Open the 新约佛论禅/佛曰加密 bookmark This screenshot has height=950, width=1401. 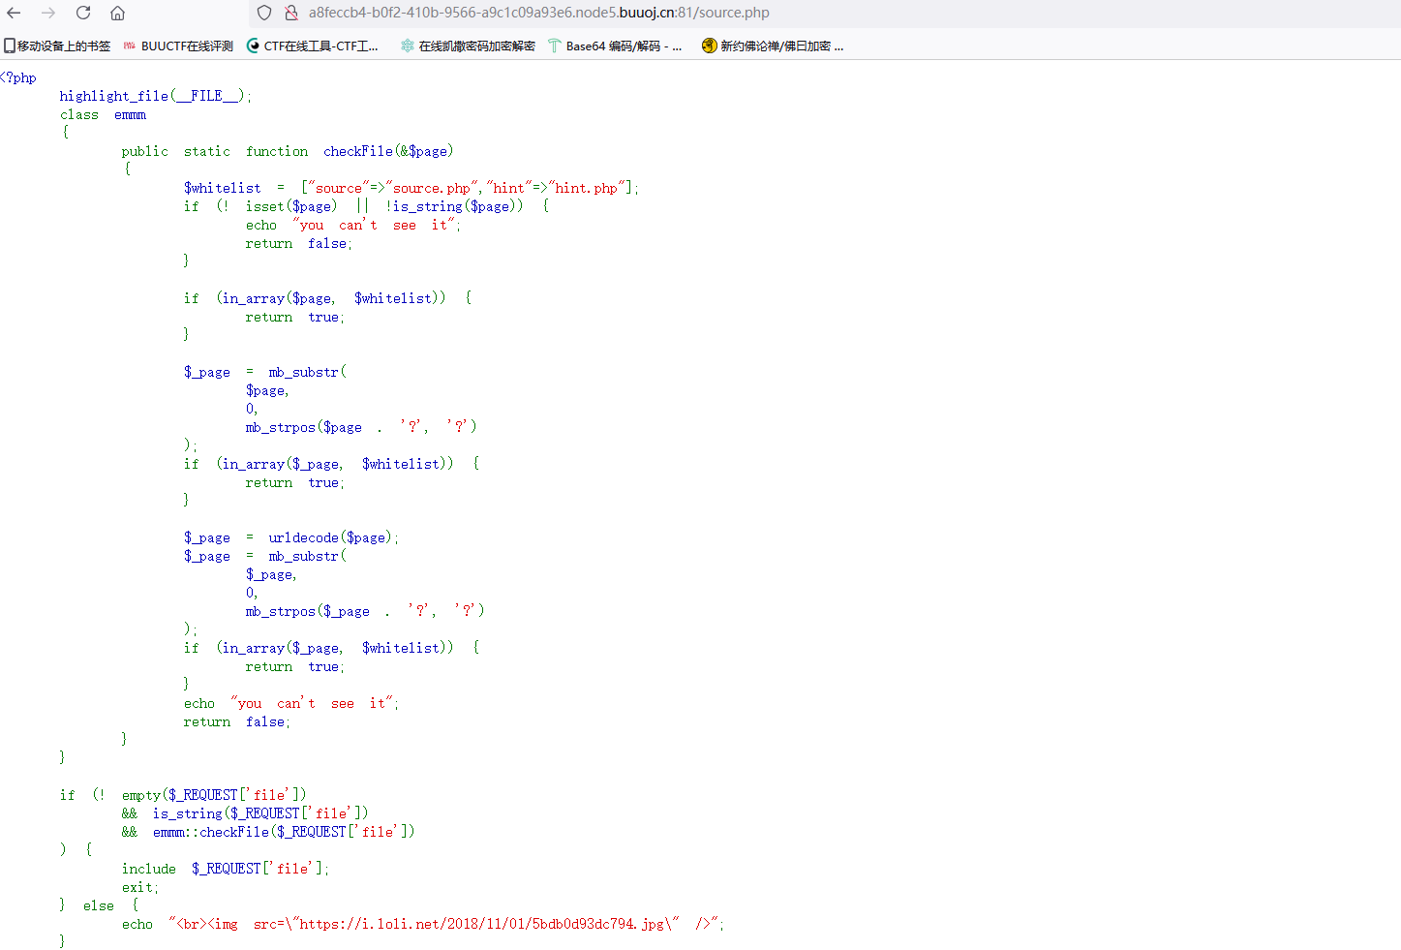coord(773,46)
